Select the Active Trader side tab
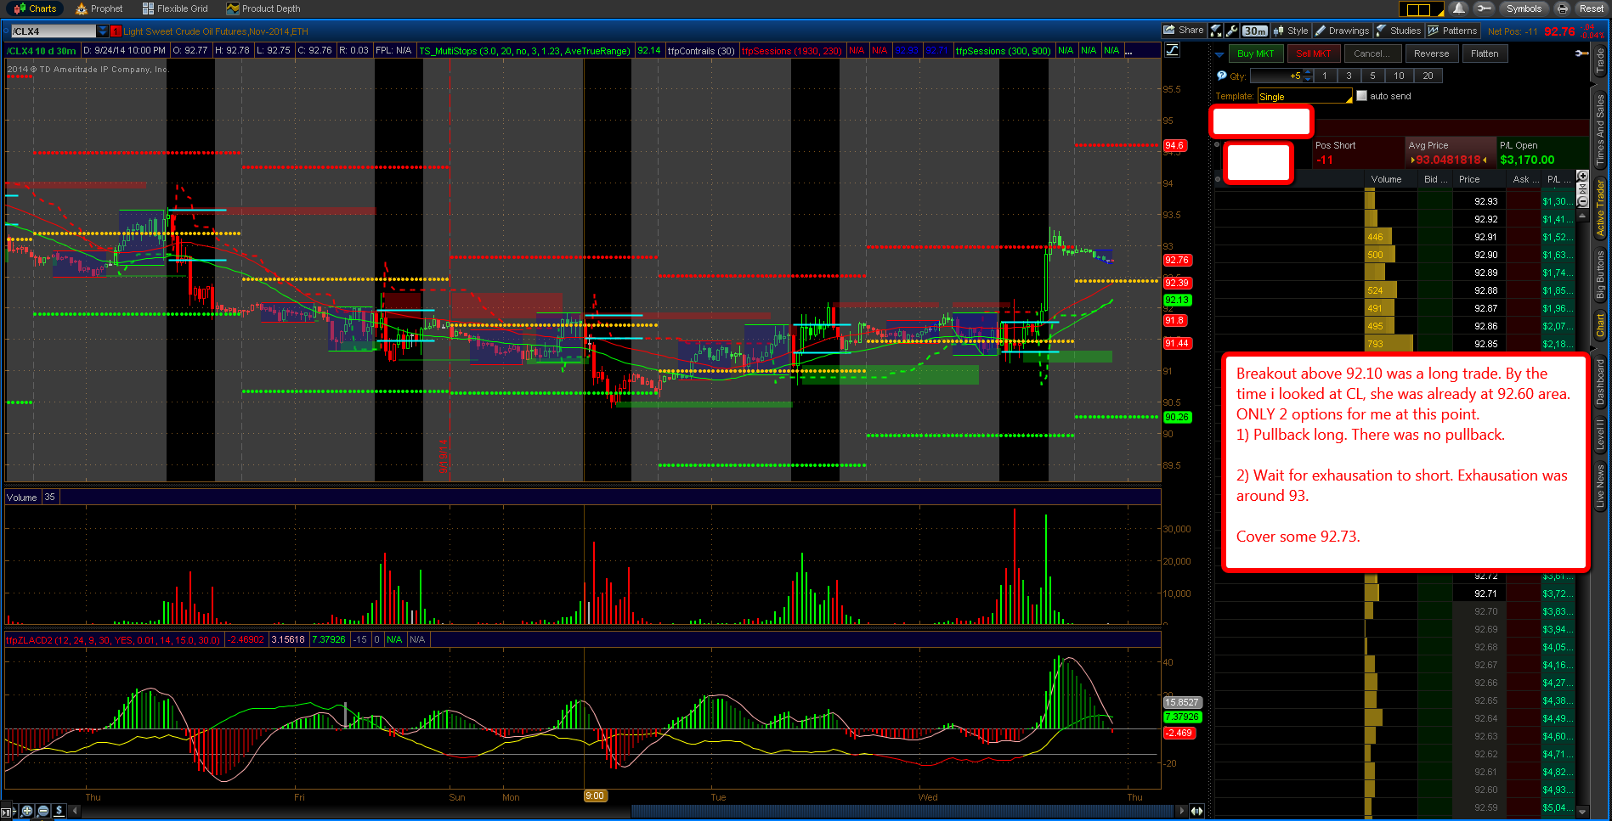The image size is (1612, 821). coord(1600,207)
